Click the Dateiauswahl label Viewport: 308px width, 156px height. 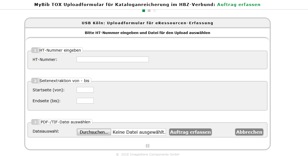(x=46, y=131)
